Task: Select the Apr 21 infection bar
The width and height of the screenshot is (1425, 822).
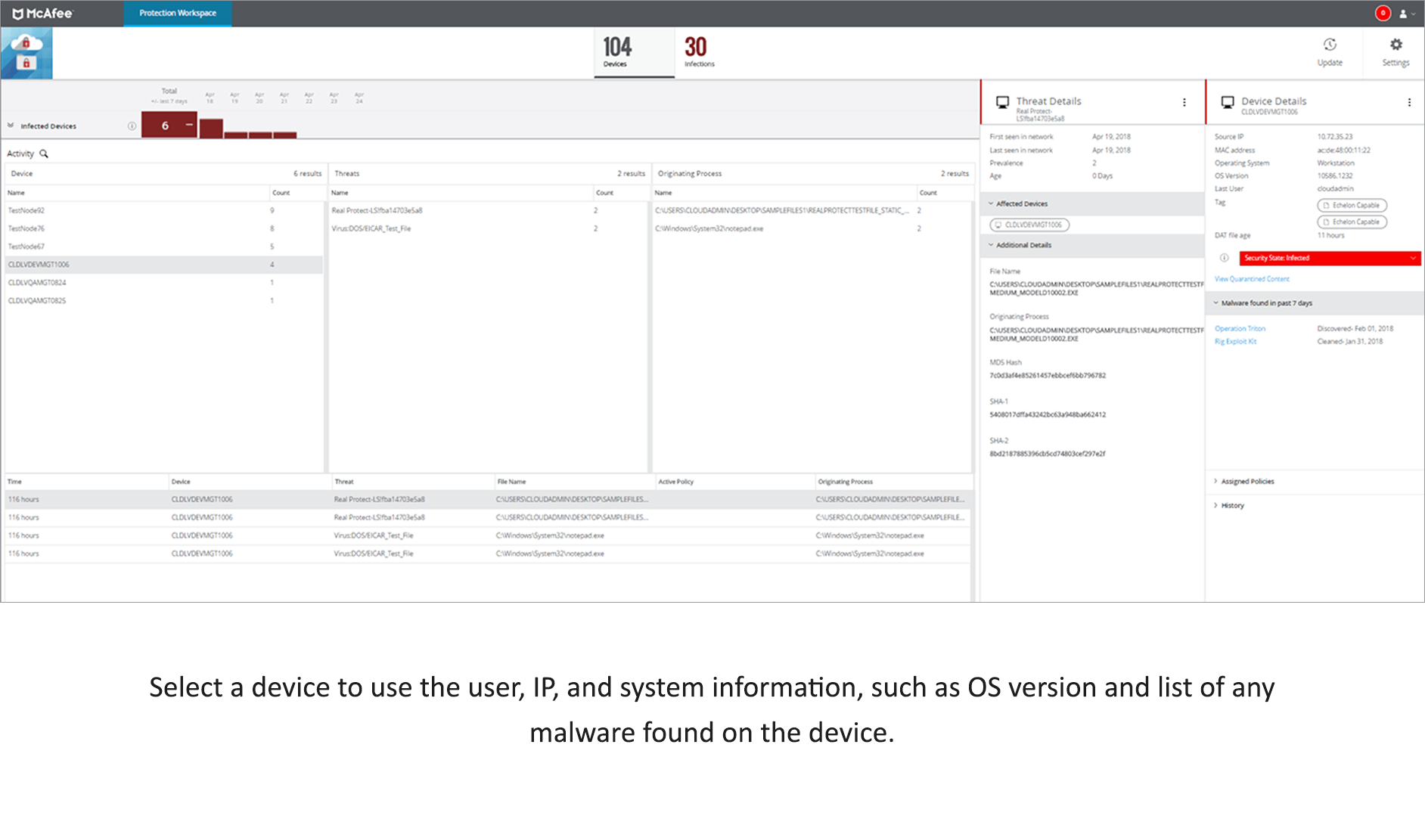Action: point(285,135)
